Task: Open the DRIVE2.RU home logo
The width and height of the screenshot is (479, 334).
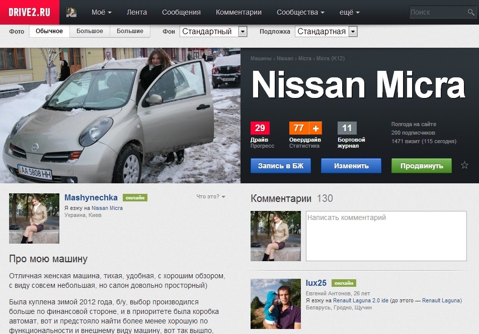Action: click(x=30, y=12)
